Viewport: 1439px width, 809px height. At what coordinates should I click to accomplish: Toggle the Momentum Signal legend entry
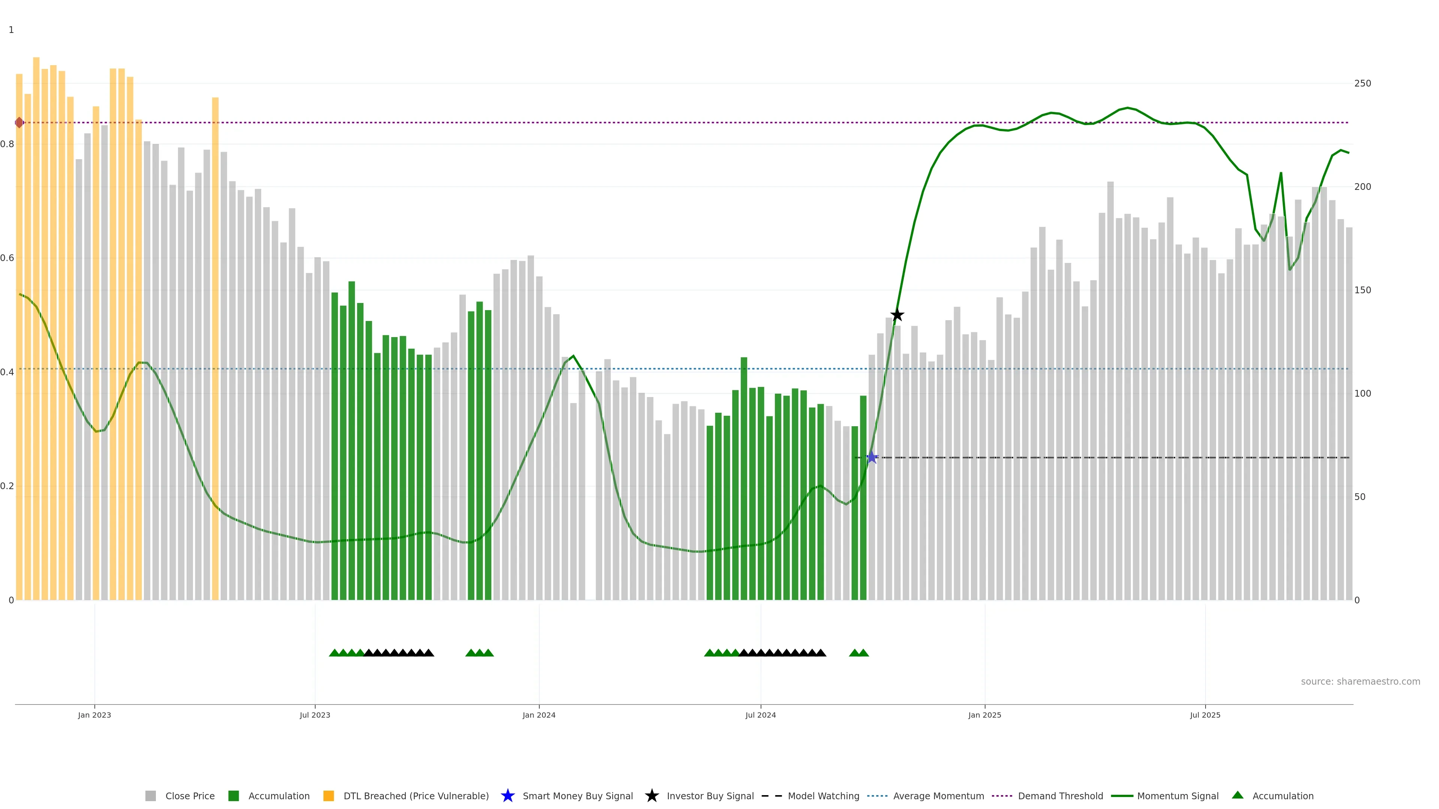point(1177,796)
